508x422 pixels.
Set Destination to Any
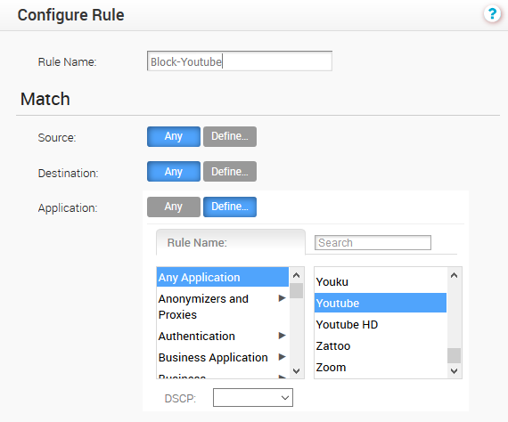point(173,172)
